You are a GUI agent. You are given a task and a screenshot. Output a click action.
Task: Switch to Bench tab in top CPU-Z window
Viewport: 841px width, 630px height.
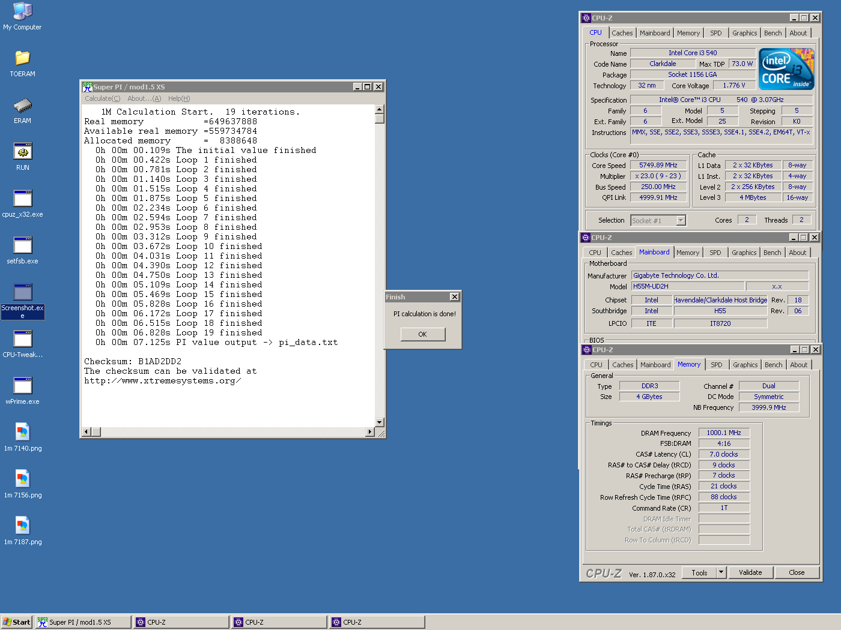click(773, 33)
